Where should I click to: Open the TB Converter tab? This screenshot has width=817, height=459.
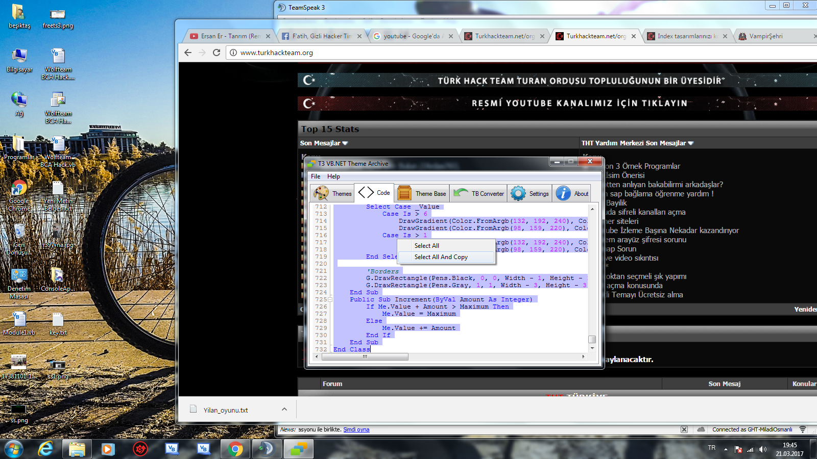click(x=478, y=193)
